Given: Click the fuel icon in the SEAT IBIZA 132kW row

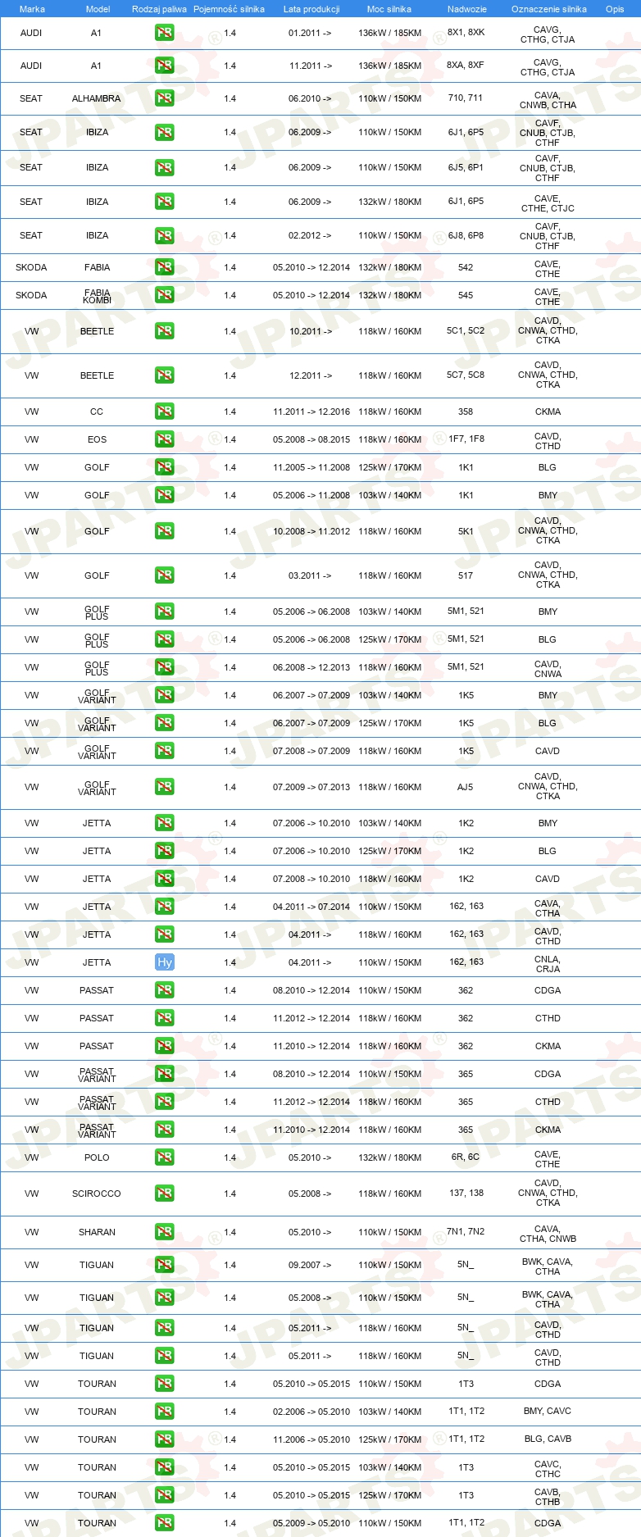Looking at the screenshot, I should 165,202.
